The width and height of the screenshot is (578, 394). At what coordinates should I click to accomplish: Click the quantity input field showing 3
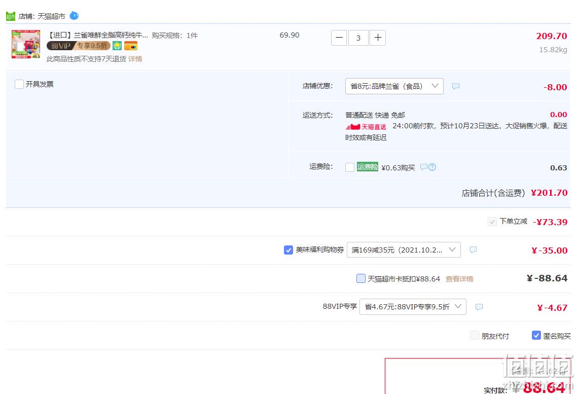[358, 38]
